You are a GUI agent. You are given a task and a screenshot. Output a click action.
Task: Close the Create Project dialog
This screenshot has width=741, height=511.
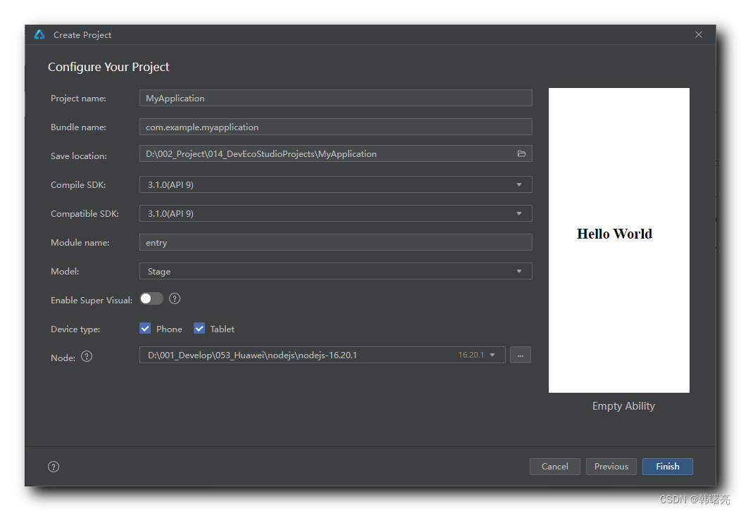tap(699, 34)
